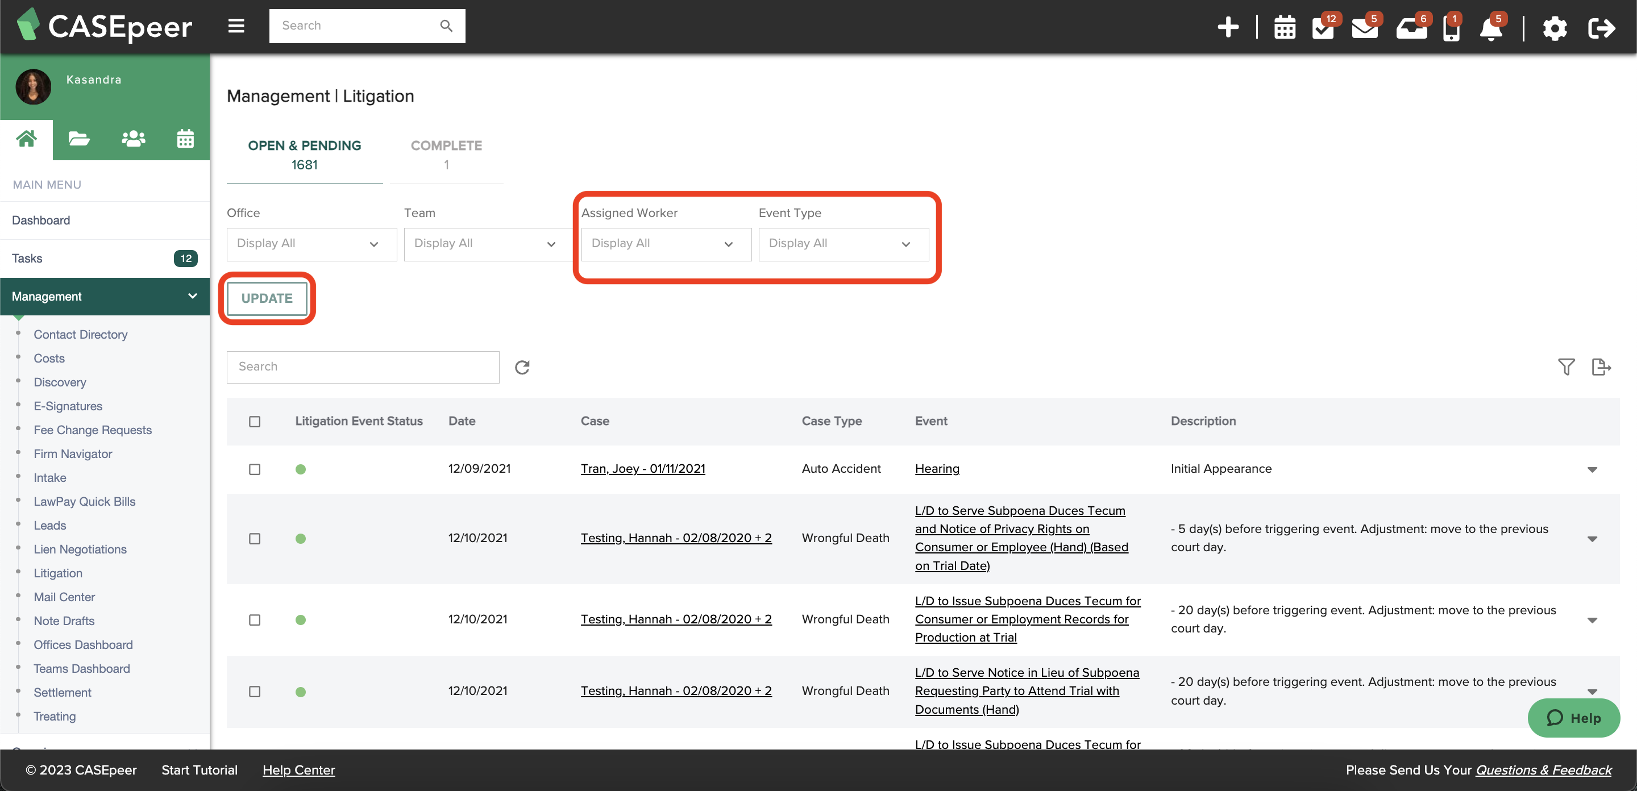The width and height of the screenshot is (1637, 791).
Task: Open Discovery submenu item
Action: (60, 382)
